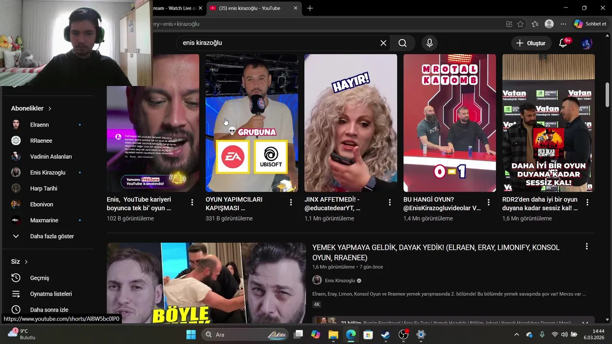Open options for RDR2'den daha iyi short
The height and width of the screenshot is (344, 612).
[588, 203]
